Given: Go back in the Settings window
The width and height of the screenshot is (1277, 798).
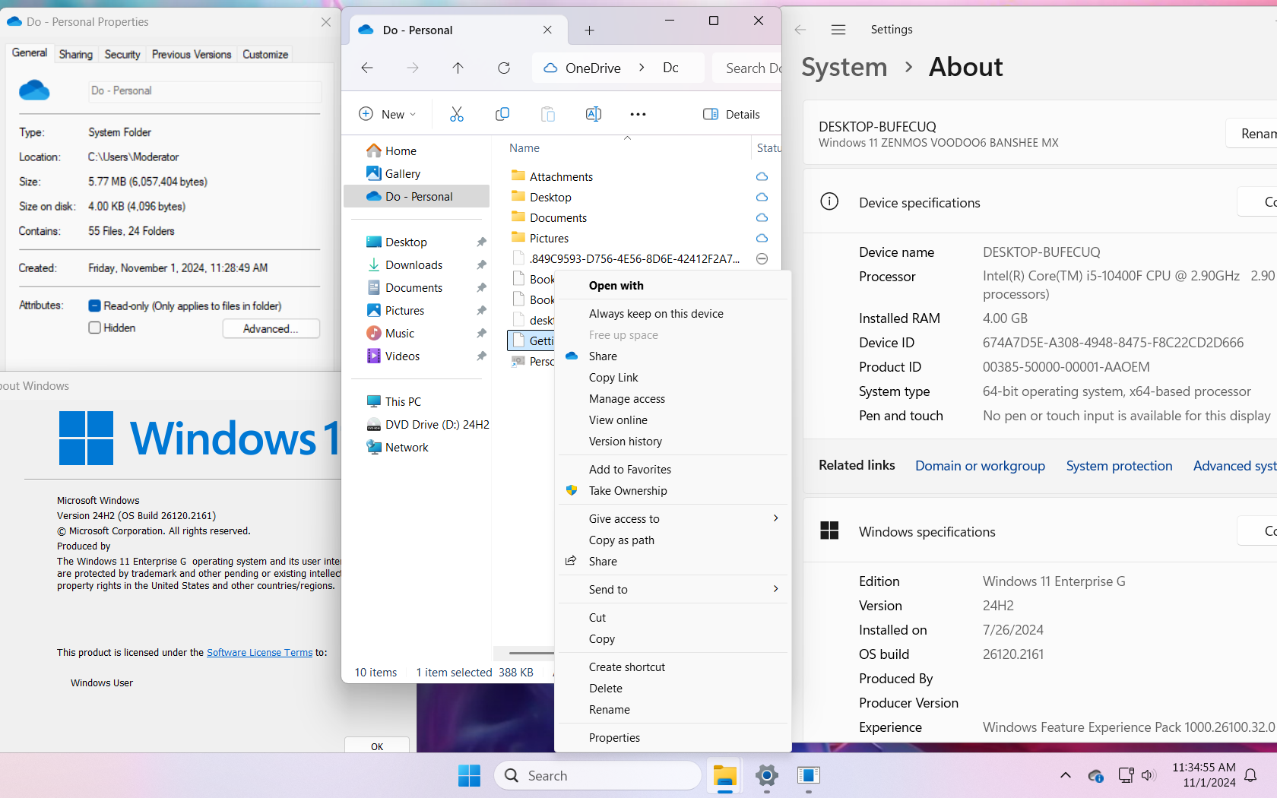Looking at the screenshot, I should click(x=800, y=30).
